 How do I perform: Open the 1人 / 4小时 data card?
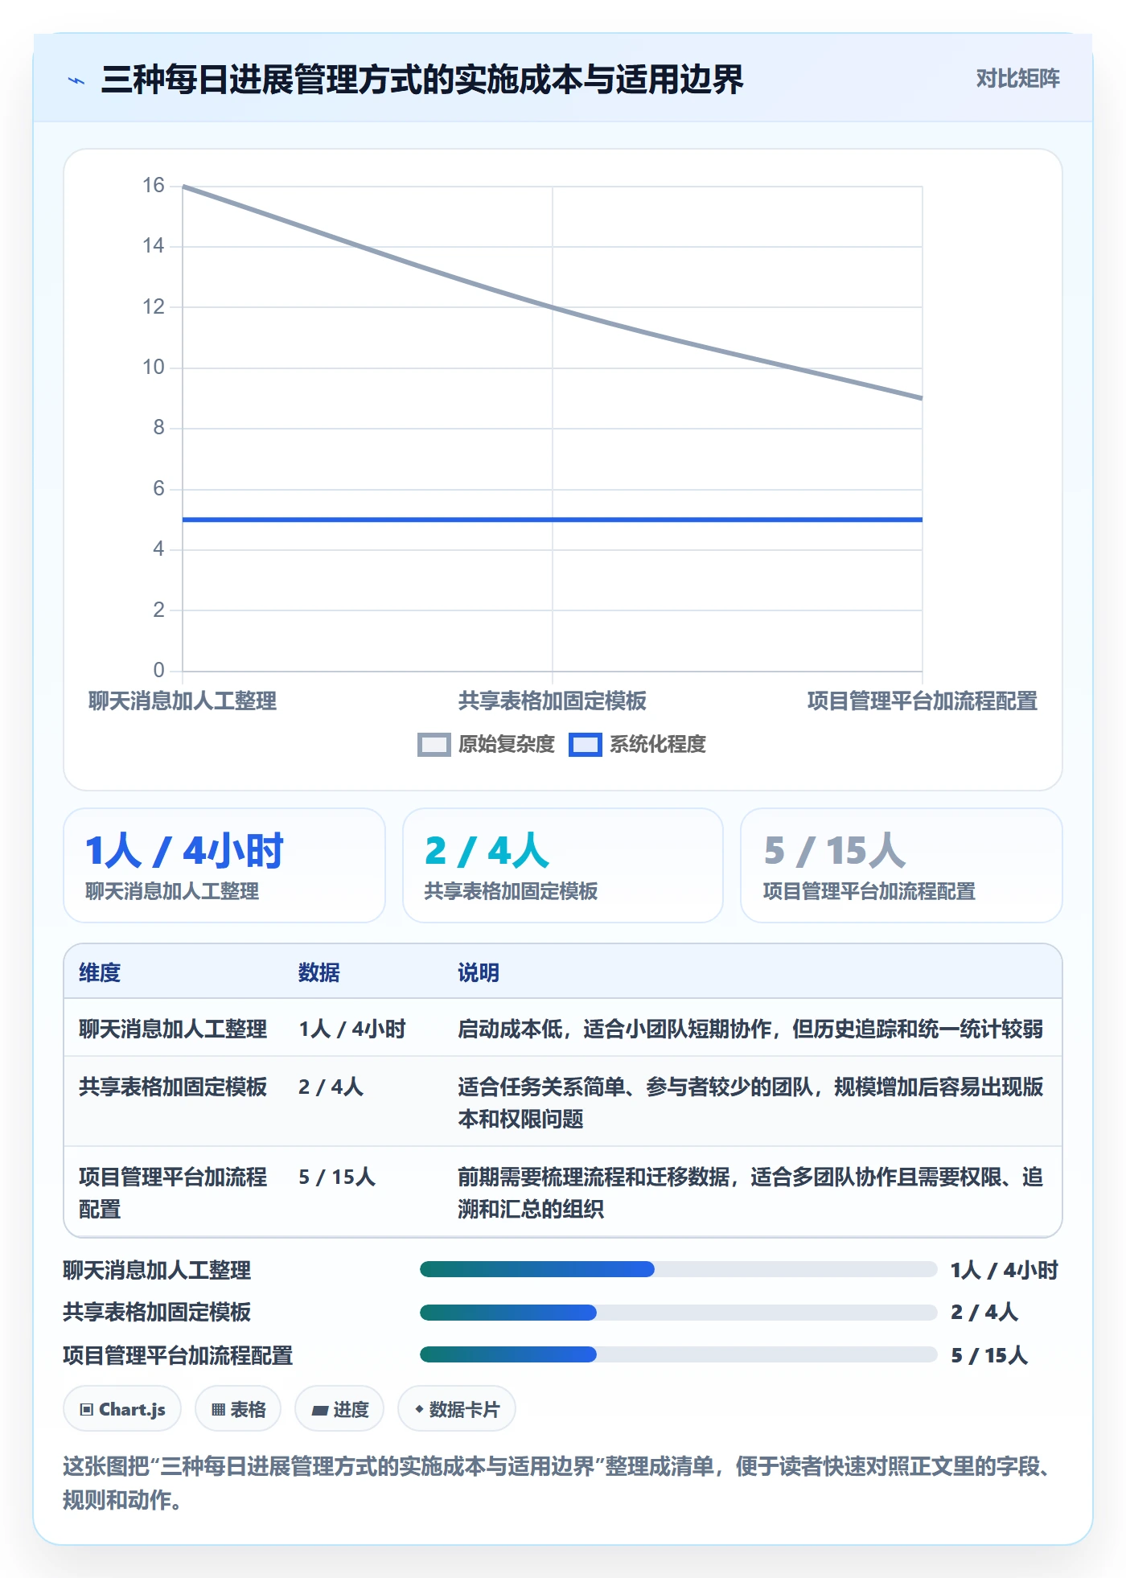(224, 865)
